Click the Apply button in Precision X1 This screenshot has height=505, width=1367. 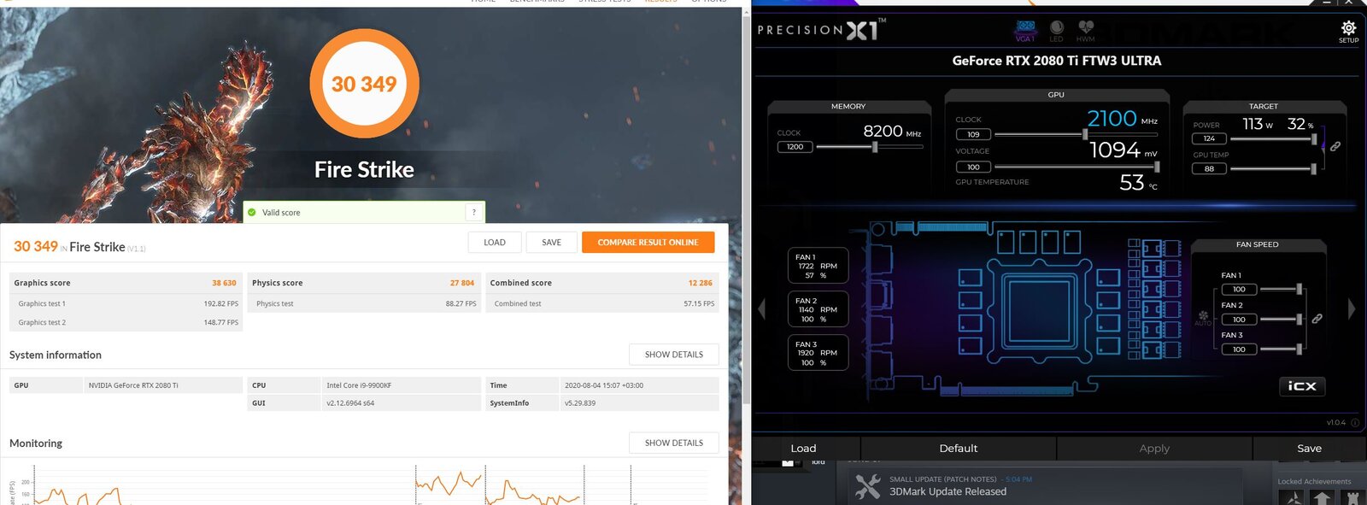(x=1154, y=448)
